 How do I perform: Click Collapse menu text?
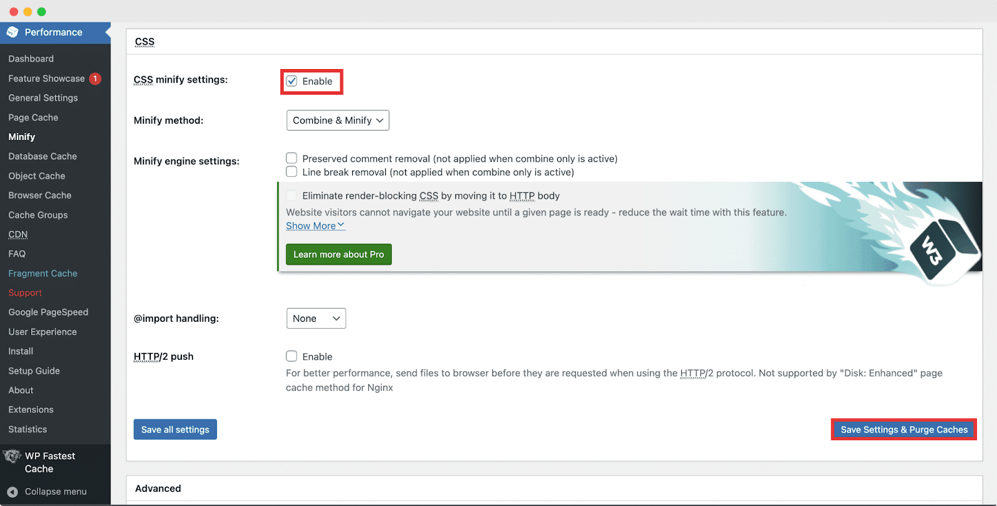(x=55, y=492)
